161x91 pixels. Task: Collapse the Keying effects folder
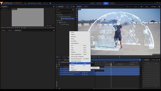(x=56, y=15)
